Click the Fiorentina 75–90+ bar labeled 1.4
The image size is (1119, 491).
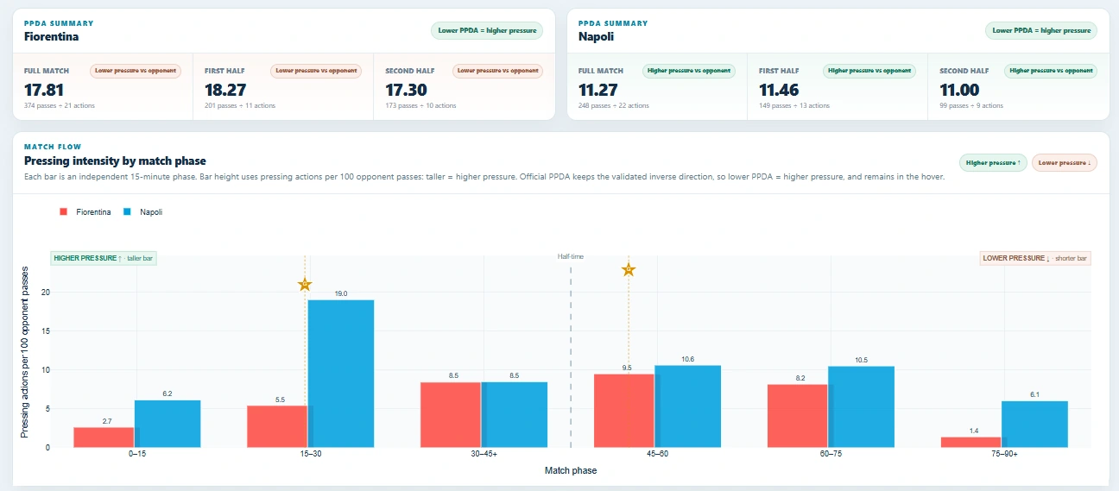970,442
